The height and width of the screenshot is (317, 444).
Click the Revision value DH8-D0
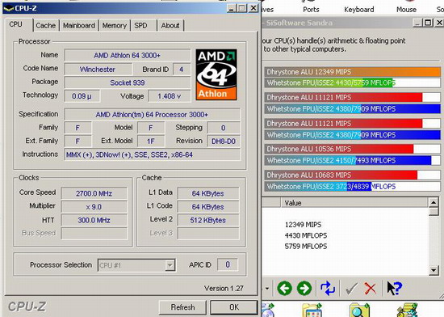[x=224, y=142]
